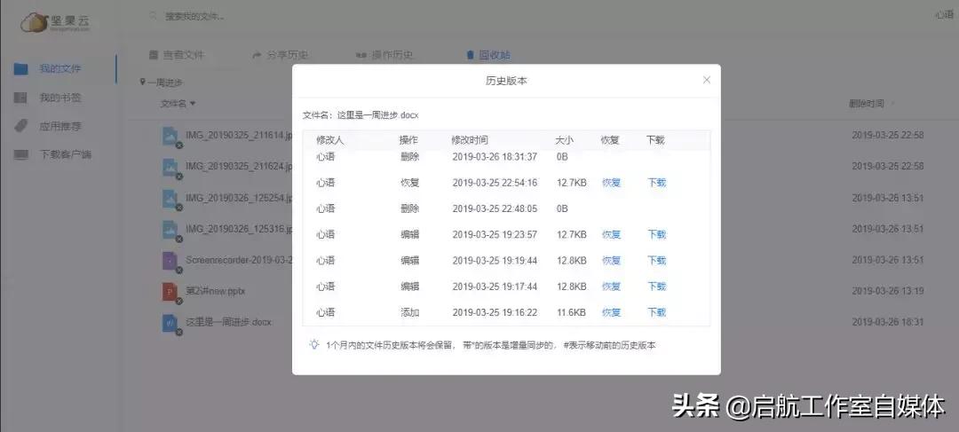
Task: Open 我的书签 in the sidebar
Action: pyautogui.click(x=60, y=98)
